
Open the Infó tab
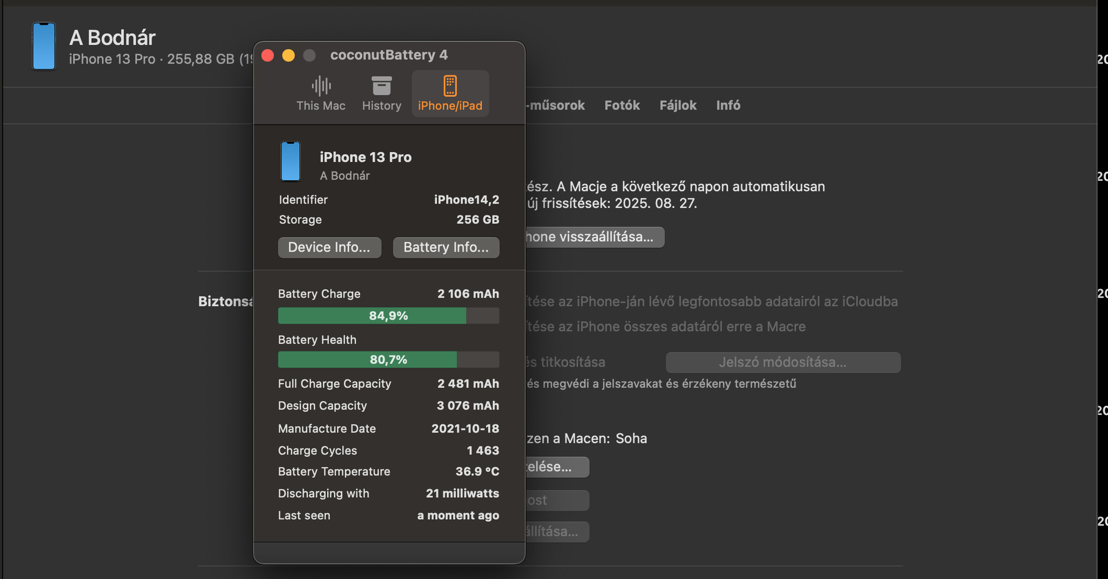(728, 105)
